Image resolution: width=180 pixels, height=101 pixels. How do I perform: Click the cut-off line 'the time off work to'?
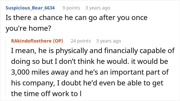(46, 94)
